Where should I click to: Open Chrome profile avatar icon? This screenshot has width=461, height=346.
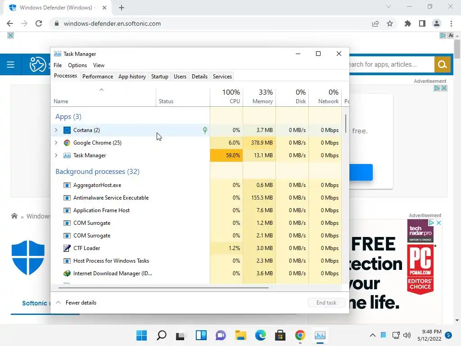437,23
